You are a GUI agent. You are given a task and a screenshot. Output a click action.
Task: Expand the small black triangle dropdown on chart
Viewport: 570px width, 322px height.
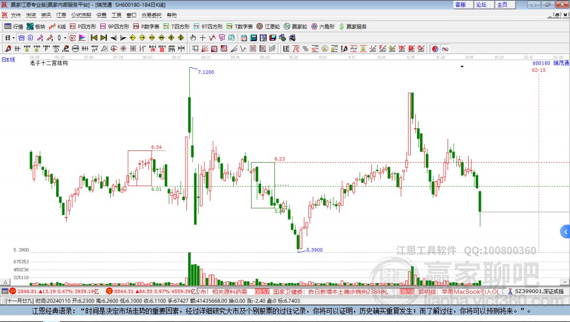pos(462,67)
